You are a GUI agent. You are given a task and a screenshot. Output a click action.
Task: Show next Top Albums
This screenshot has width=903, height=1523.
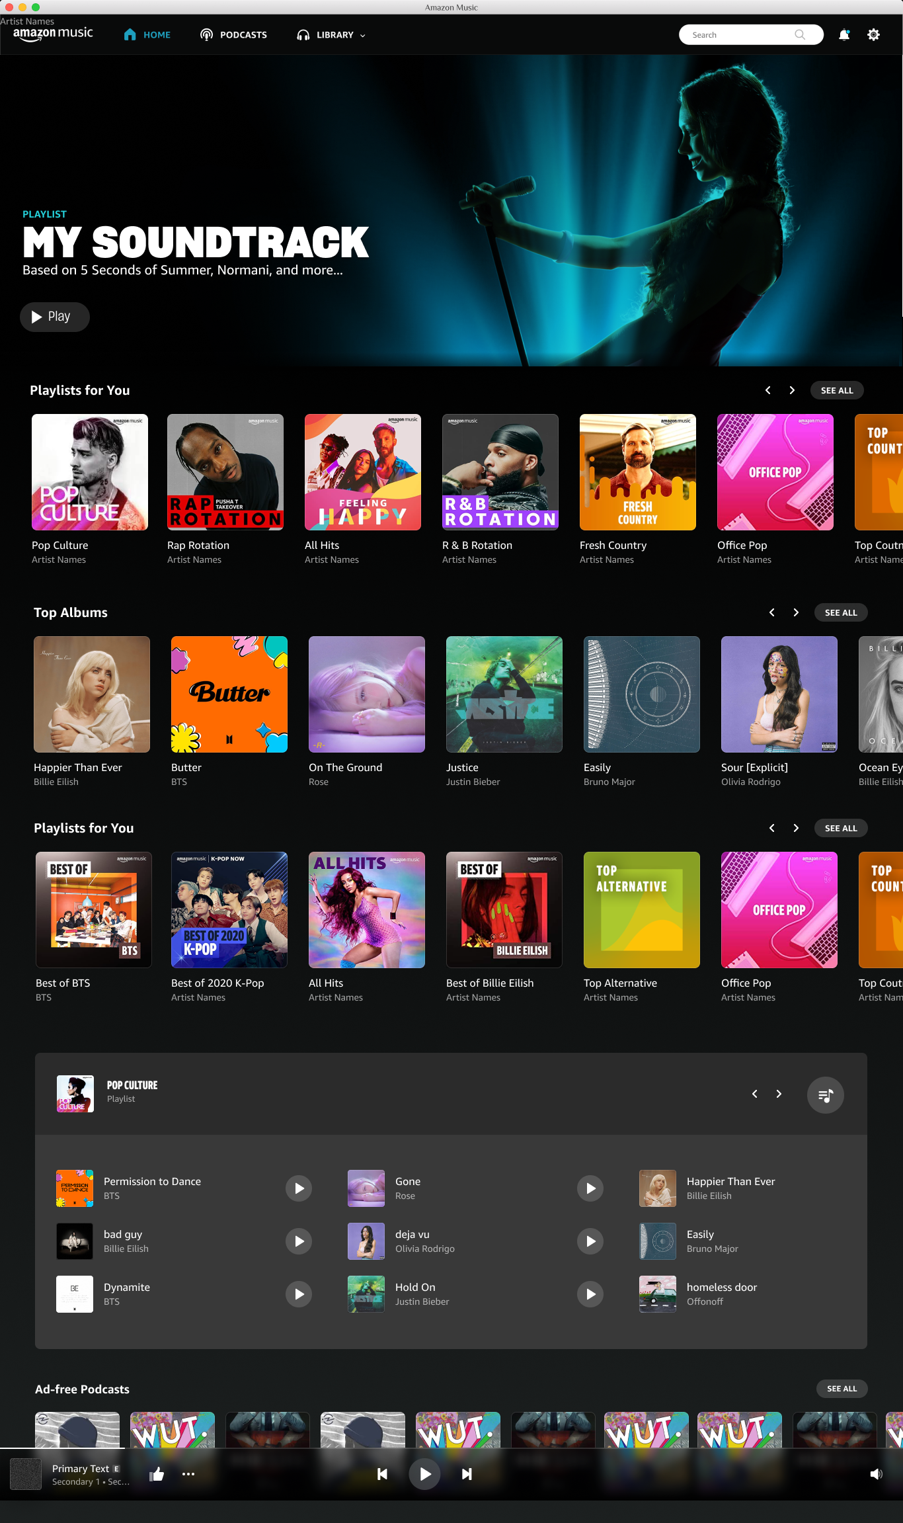(796, 612)
